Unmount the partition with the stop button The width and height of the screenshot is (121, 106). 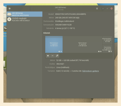click(x=48, y=56)
